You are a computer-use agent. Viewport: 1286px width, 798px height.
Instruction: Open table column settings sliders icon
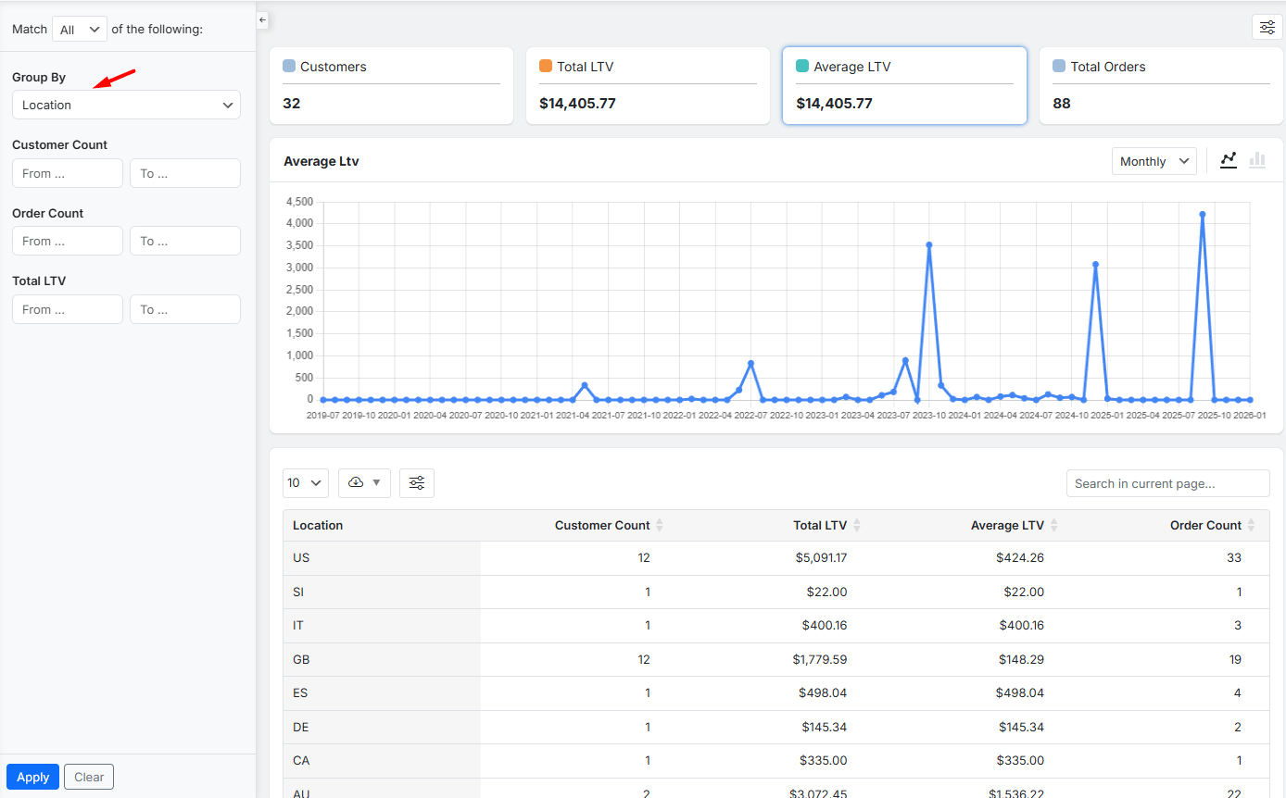[417, 482]
